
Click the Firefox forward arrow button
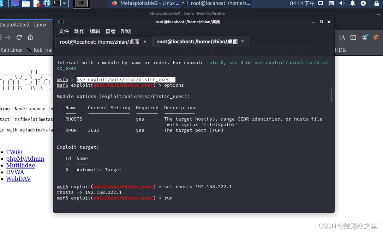click(x=8, y=37)
